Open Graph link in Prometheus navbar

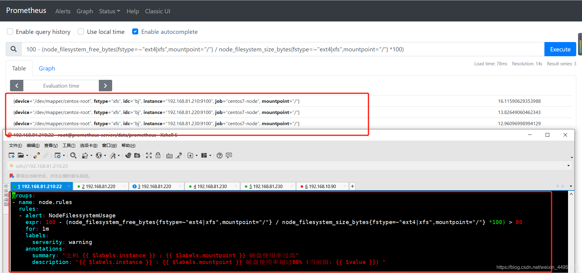click(85, 11)
